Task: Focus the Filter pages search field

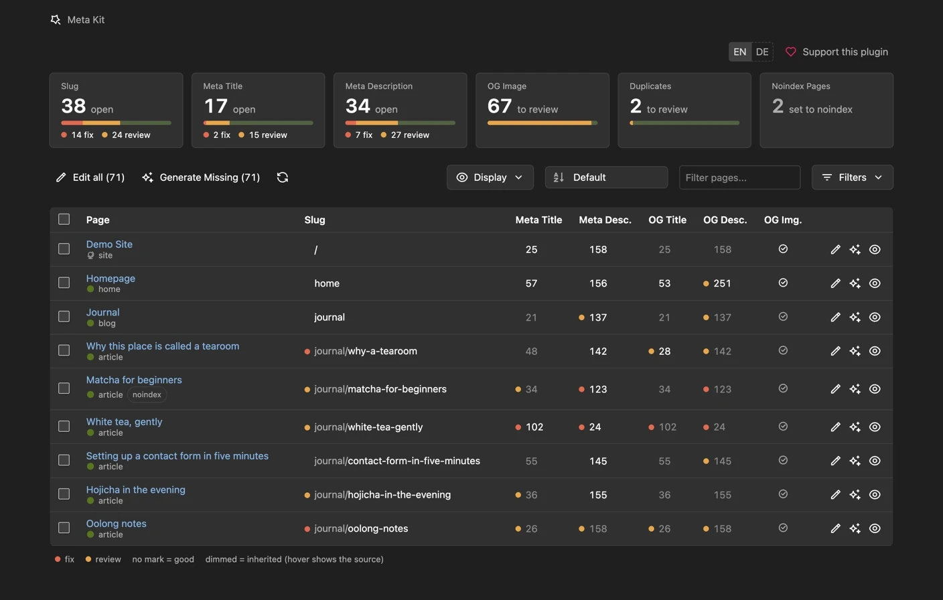Action: (x=739, y=177)
